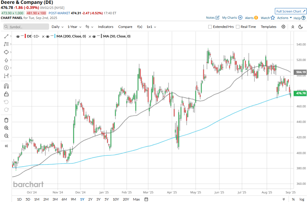The height and width of the screenshot is (202, 307).
Task: Open the Fibonacci and list annotation tool
Action: point(6,44)
